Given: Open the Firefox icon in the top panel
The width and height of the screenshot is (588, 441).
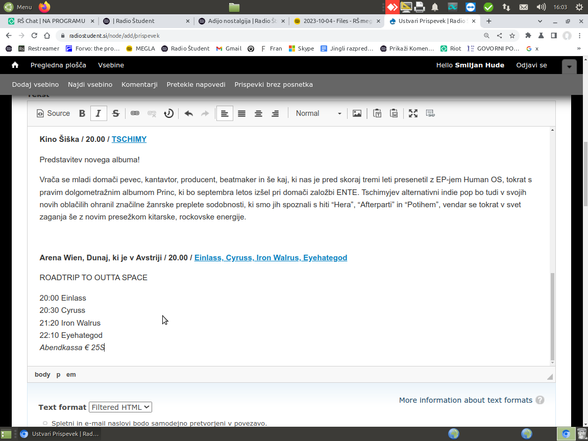Looking at the screenshot, I should click(x=44, y=7).
